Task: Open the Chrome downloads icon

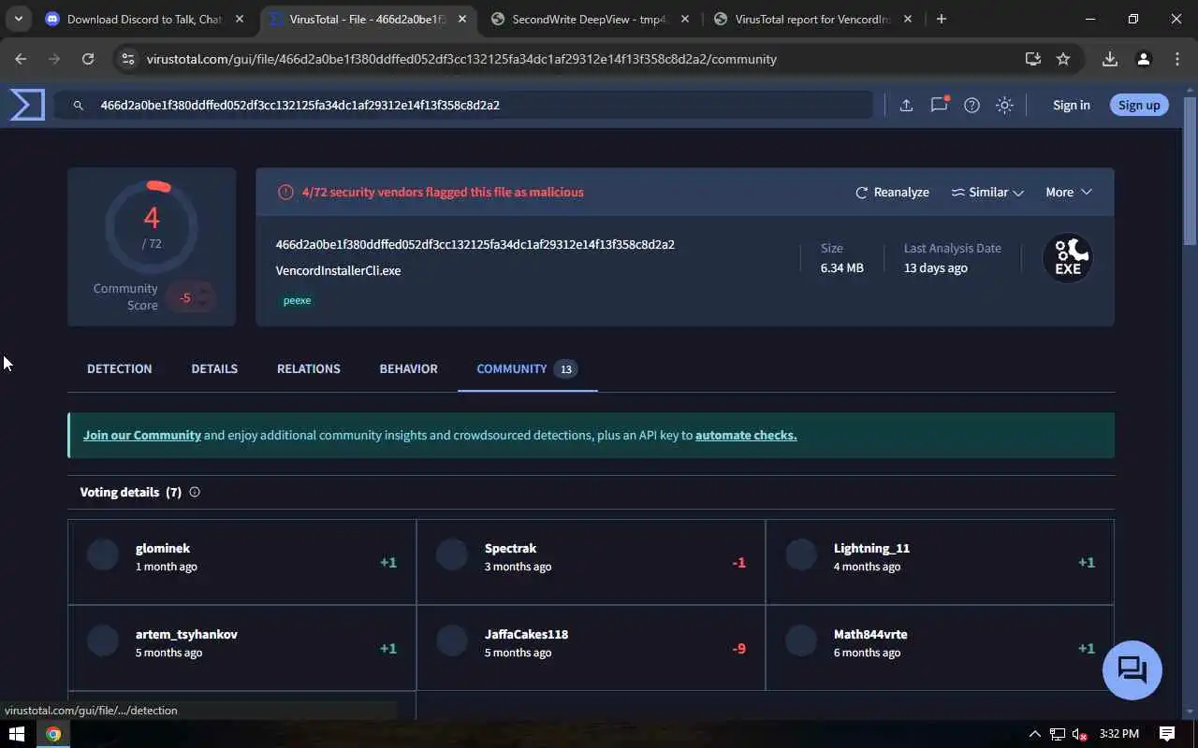Action: pyautogui.click(x=1110, y=59)
